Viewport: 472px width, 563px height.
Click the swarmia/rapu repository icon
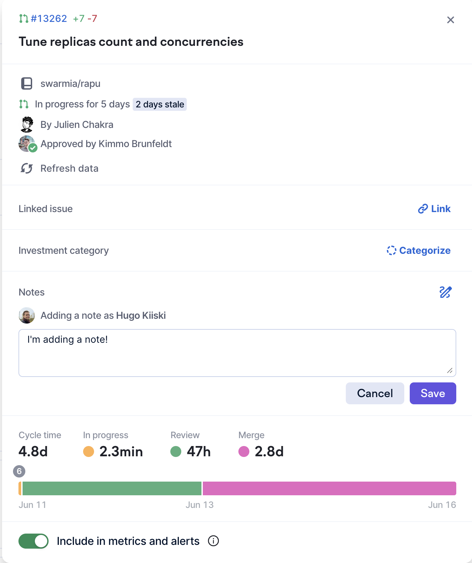27,83
